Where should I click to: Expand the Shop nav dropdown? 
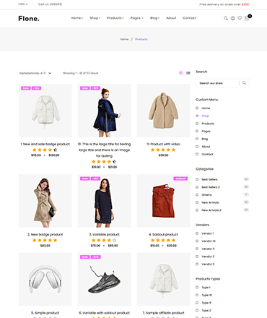pos(95,18)
